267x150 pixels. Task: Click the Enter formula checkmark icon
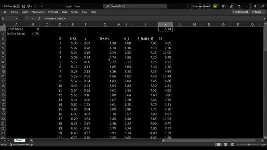[x=33, y=18]
